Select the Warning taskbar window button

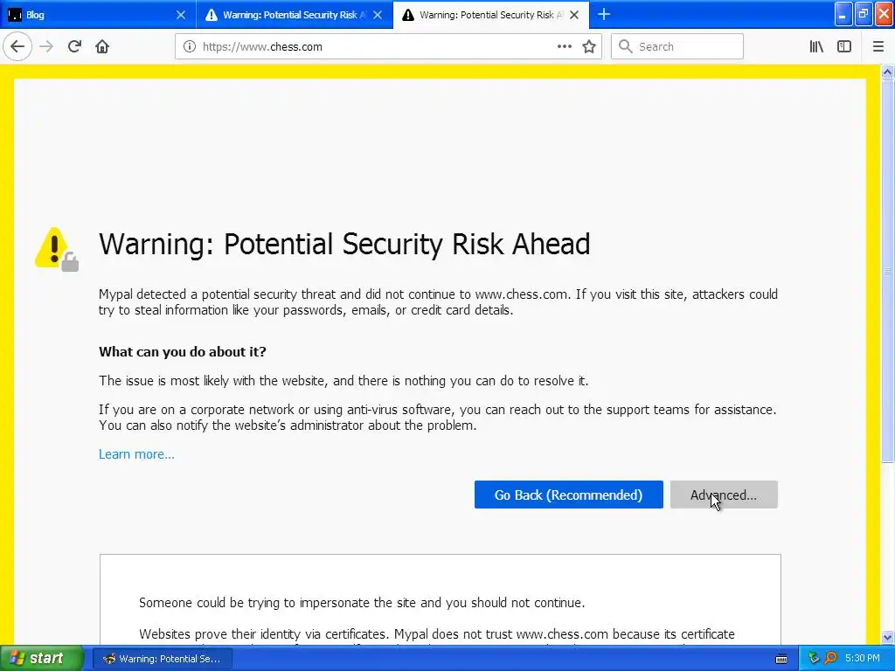coord(162,659)
